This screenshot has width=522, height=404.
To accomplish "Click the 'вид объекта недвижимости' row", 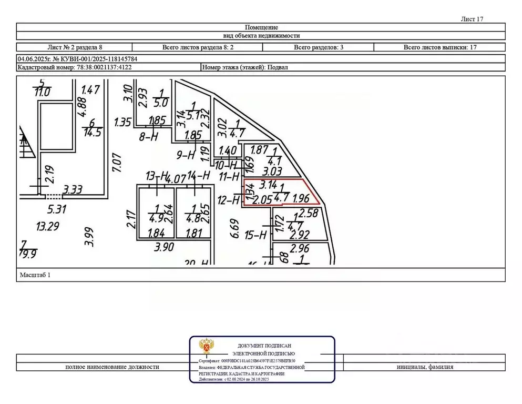I will [x=261, y=36].
